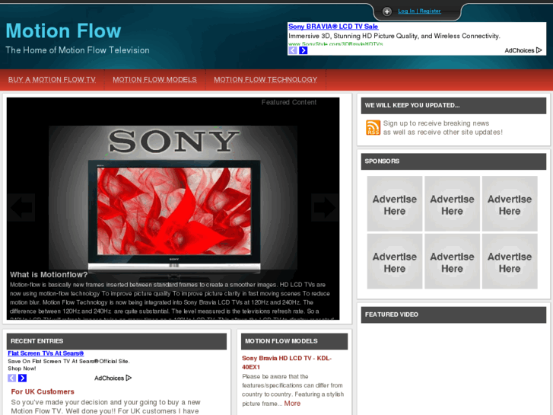Open the For UK Customers post

pyautogui.click(x=43, y=391)
